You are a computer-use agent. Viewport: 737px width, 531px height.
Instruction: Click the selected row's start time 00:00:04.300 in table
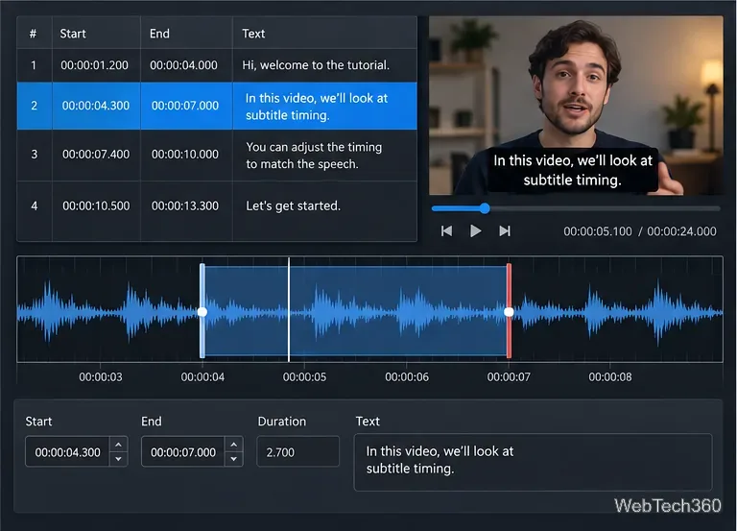(x=96, y=106)
